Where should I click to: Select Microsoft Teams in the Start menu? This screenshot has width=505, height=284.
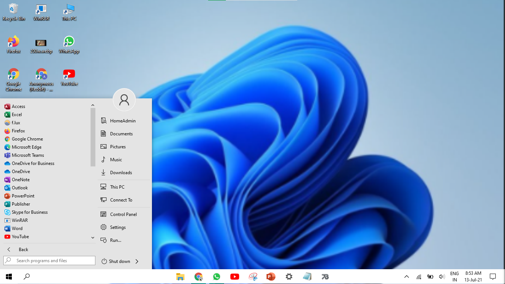pyautogui.click(x=28, y=155)
